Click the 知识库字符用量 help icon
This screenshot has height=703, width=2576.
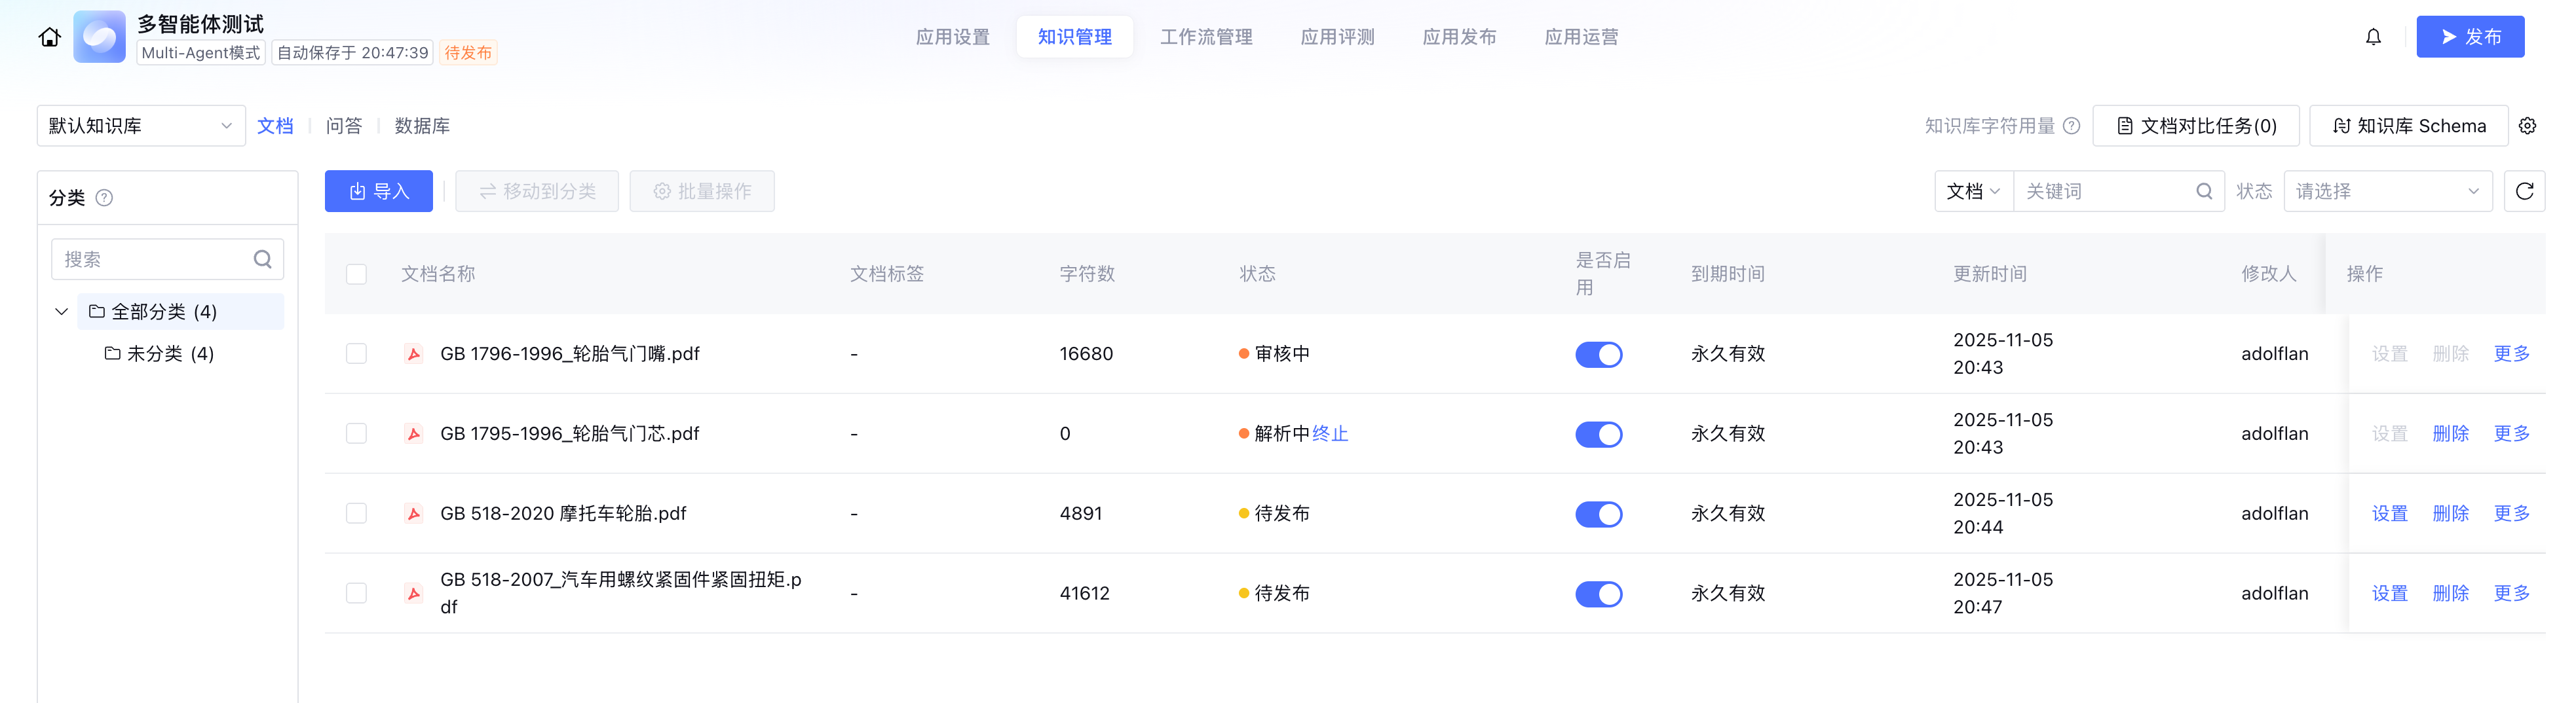2072,126
